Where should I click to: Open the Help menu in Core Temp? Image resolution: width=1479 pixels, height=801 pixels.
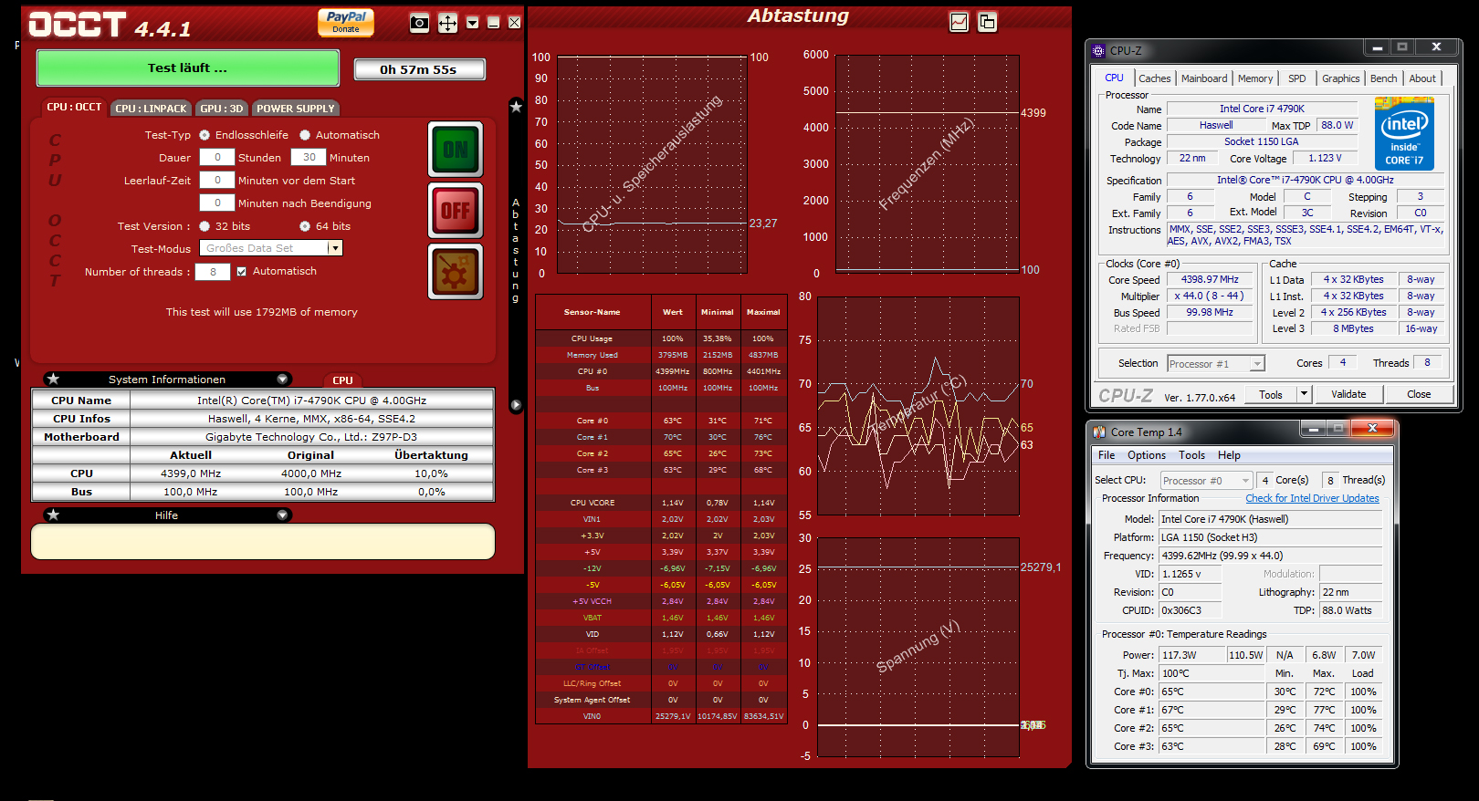click(1229, 455)
